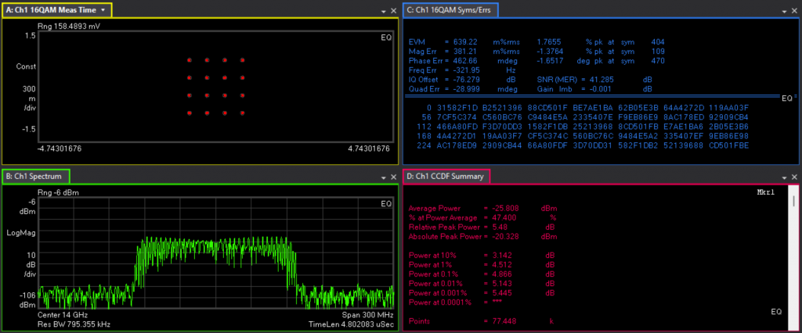Click the Mkr1 marker label in CCDF panel
Viewport: 802px width, 333px height.
[765, 192]
